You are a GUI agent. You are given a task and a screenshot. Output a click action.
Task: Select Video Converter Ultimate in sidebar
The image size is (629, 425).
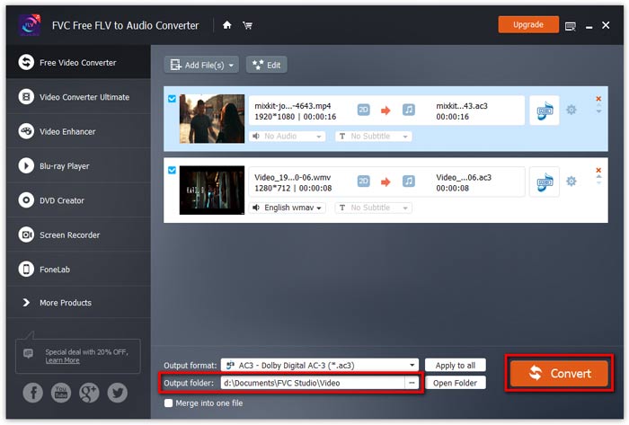tap(84, 97)
